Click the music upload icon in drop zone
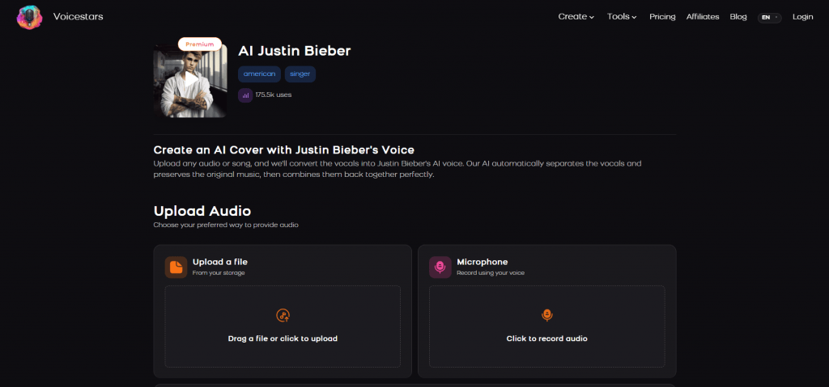Screen dimensions: 829x387 click(x=283, y=316)
